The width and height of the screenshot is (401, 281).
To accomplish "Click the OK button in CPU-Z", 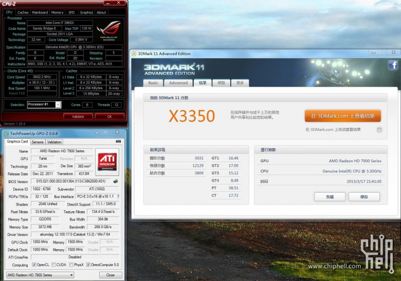I will pos(110,116).
